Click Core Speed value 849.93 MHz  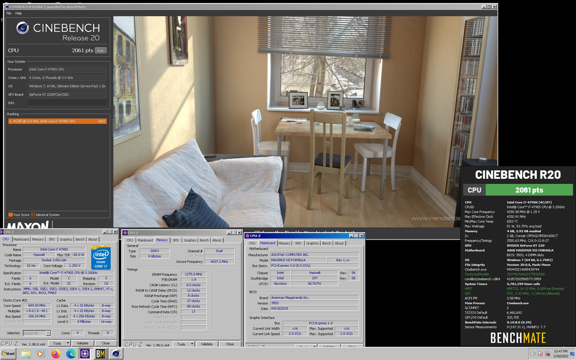(37, 305)
